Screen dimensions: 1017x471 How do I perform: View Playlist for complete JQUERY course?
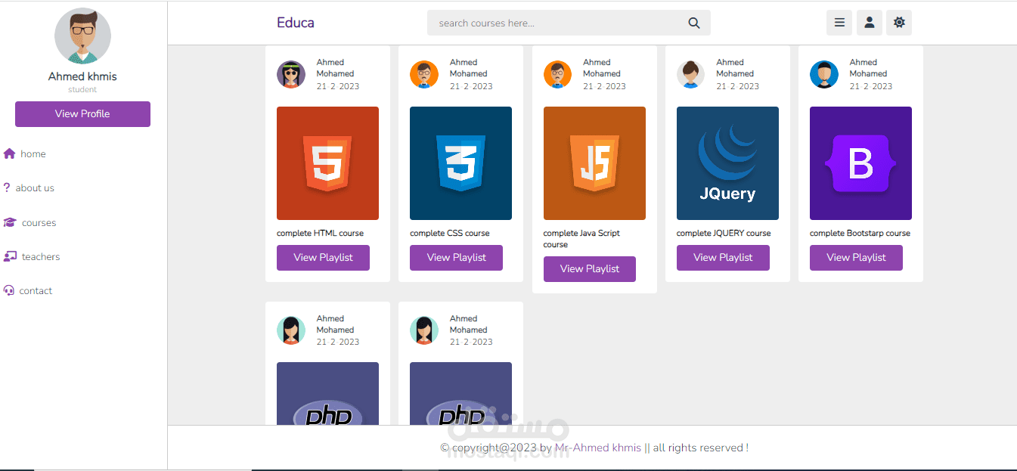[723, 258]
